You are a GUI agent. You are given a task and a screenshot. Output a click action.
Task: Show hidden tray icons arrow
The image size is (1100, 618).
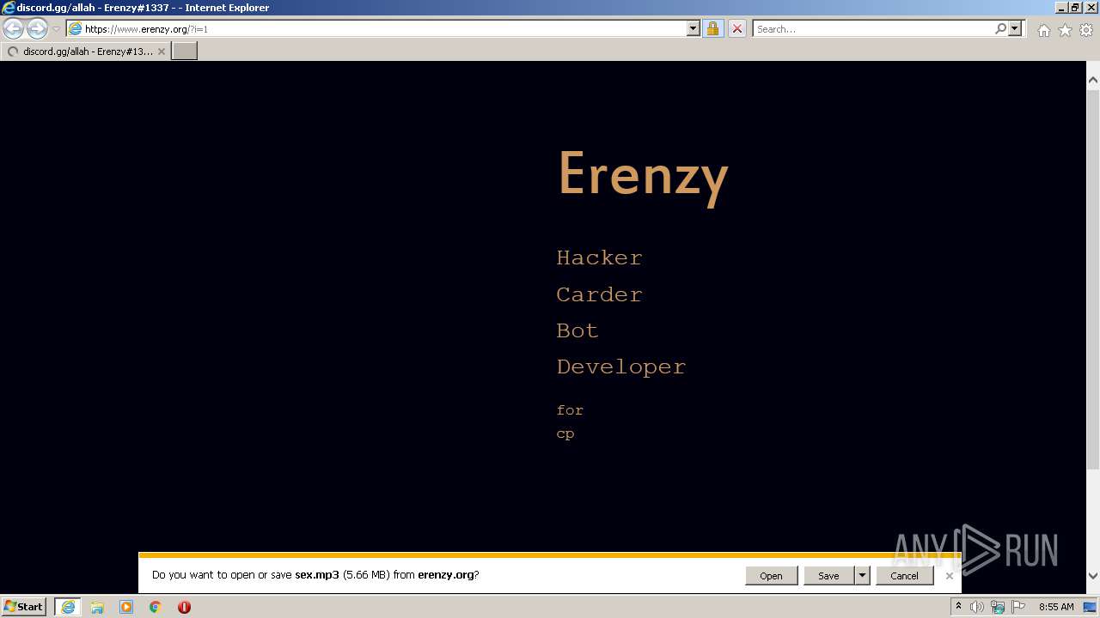point(958,606)
